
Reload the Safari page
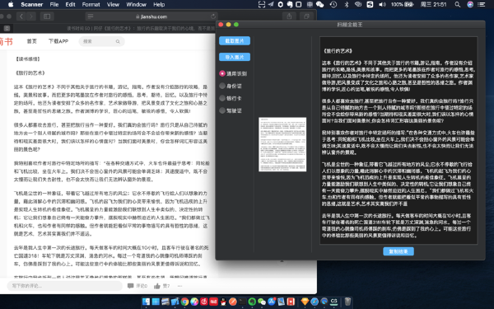(213, 16)
